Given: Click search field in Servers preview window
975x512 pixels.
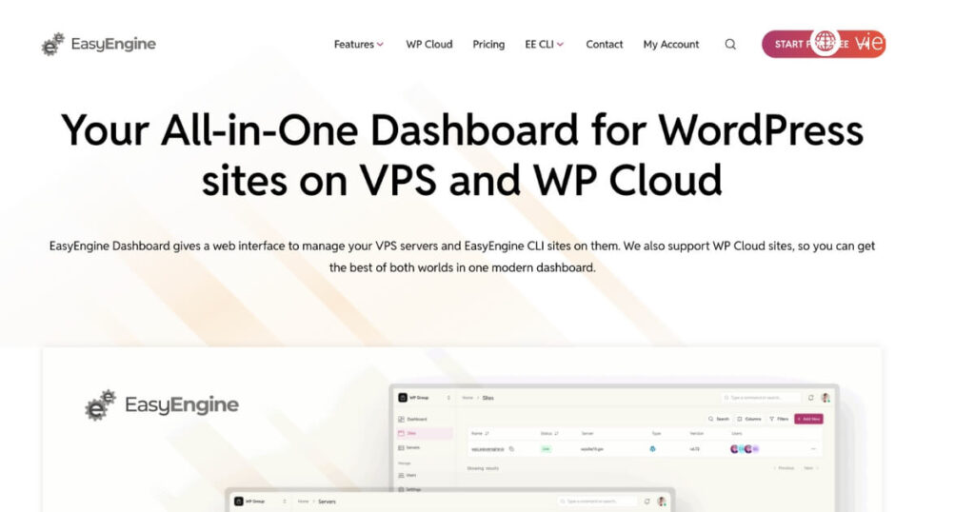Looking at the screenshot, I should [597, 502].
